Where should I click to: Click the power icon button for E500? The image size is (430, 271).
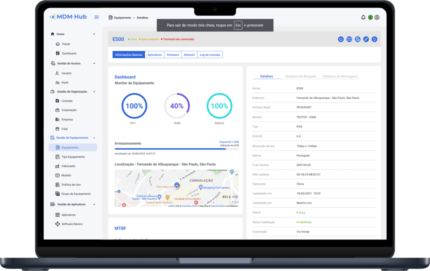[x=341, y=39]
